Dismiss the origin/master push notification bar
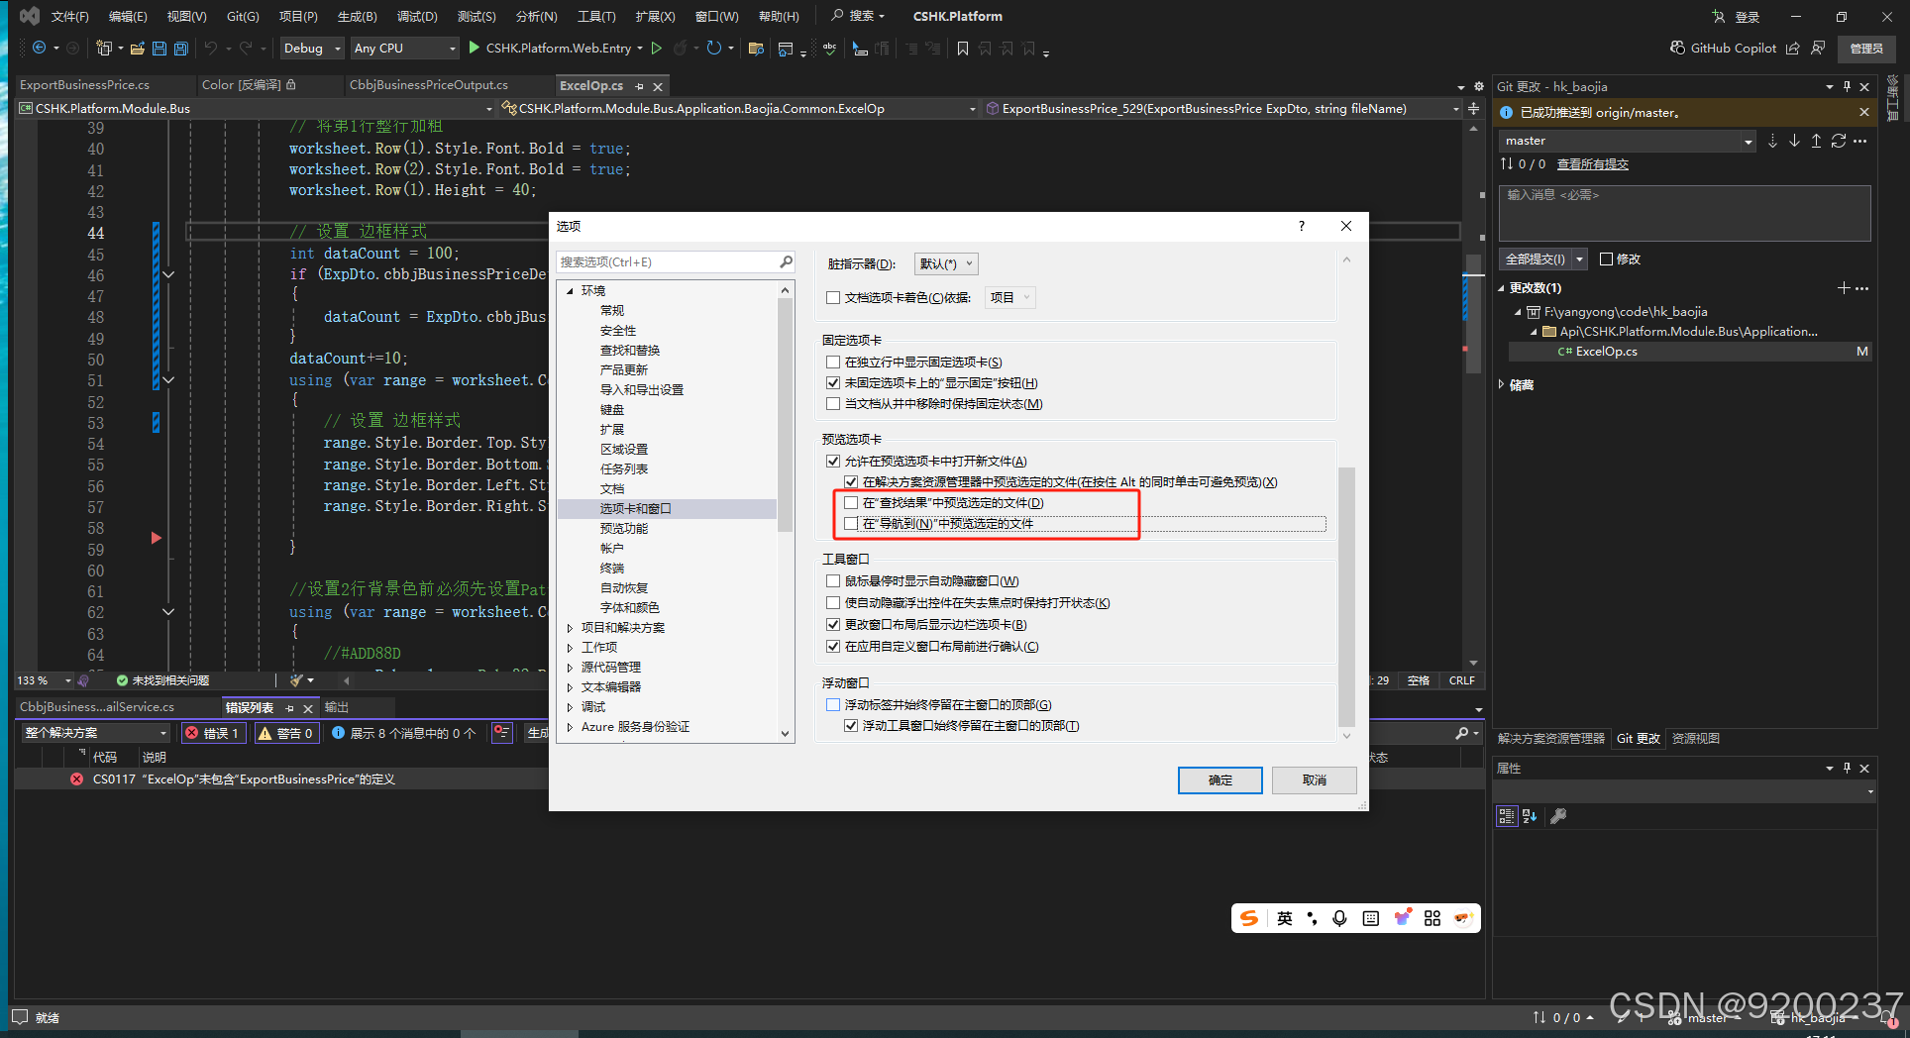Screen dimensions: 1910x1038 pyautogui.click(x=1864, y=112)
